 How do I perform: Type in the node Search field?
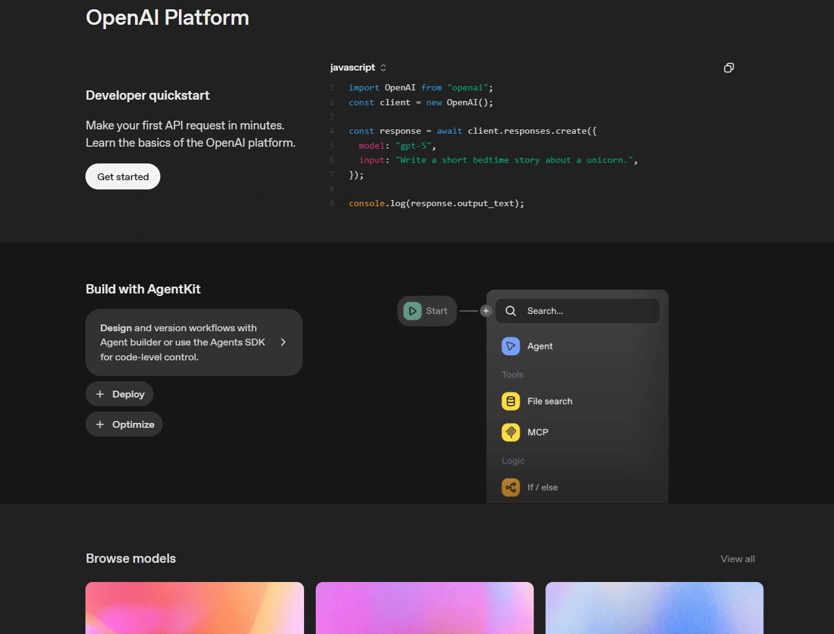click(x=588, y=311)
